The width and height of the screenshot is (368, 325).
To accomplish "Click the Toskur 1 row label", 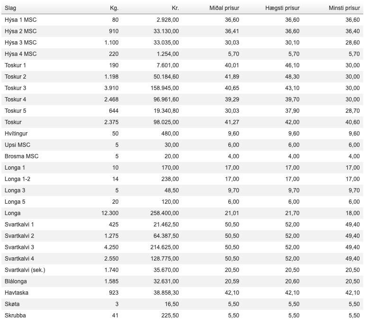I will (15, 65).
